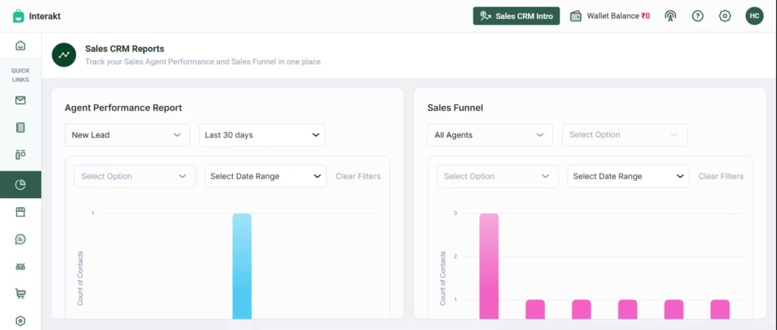Click the Agent Performance Report title

tap(124, 108)
